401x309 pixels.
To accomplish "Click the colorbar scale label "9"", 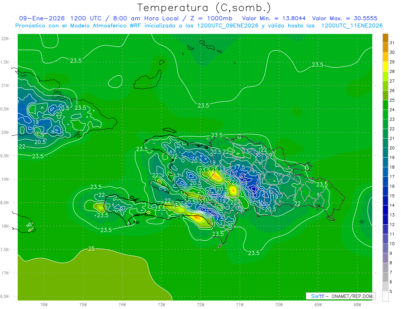I will point(391,253).
